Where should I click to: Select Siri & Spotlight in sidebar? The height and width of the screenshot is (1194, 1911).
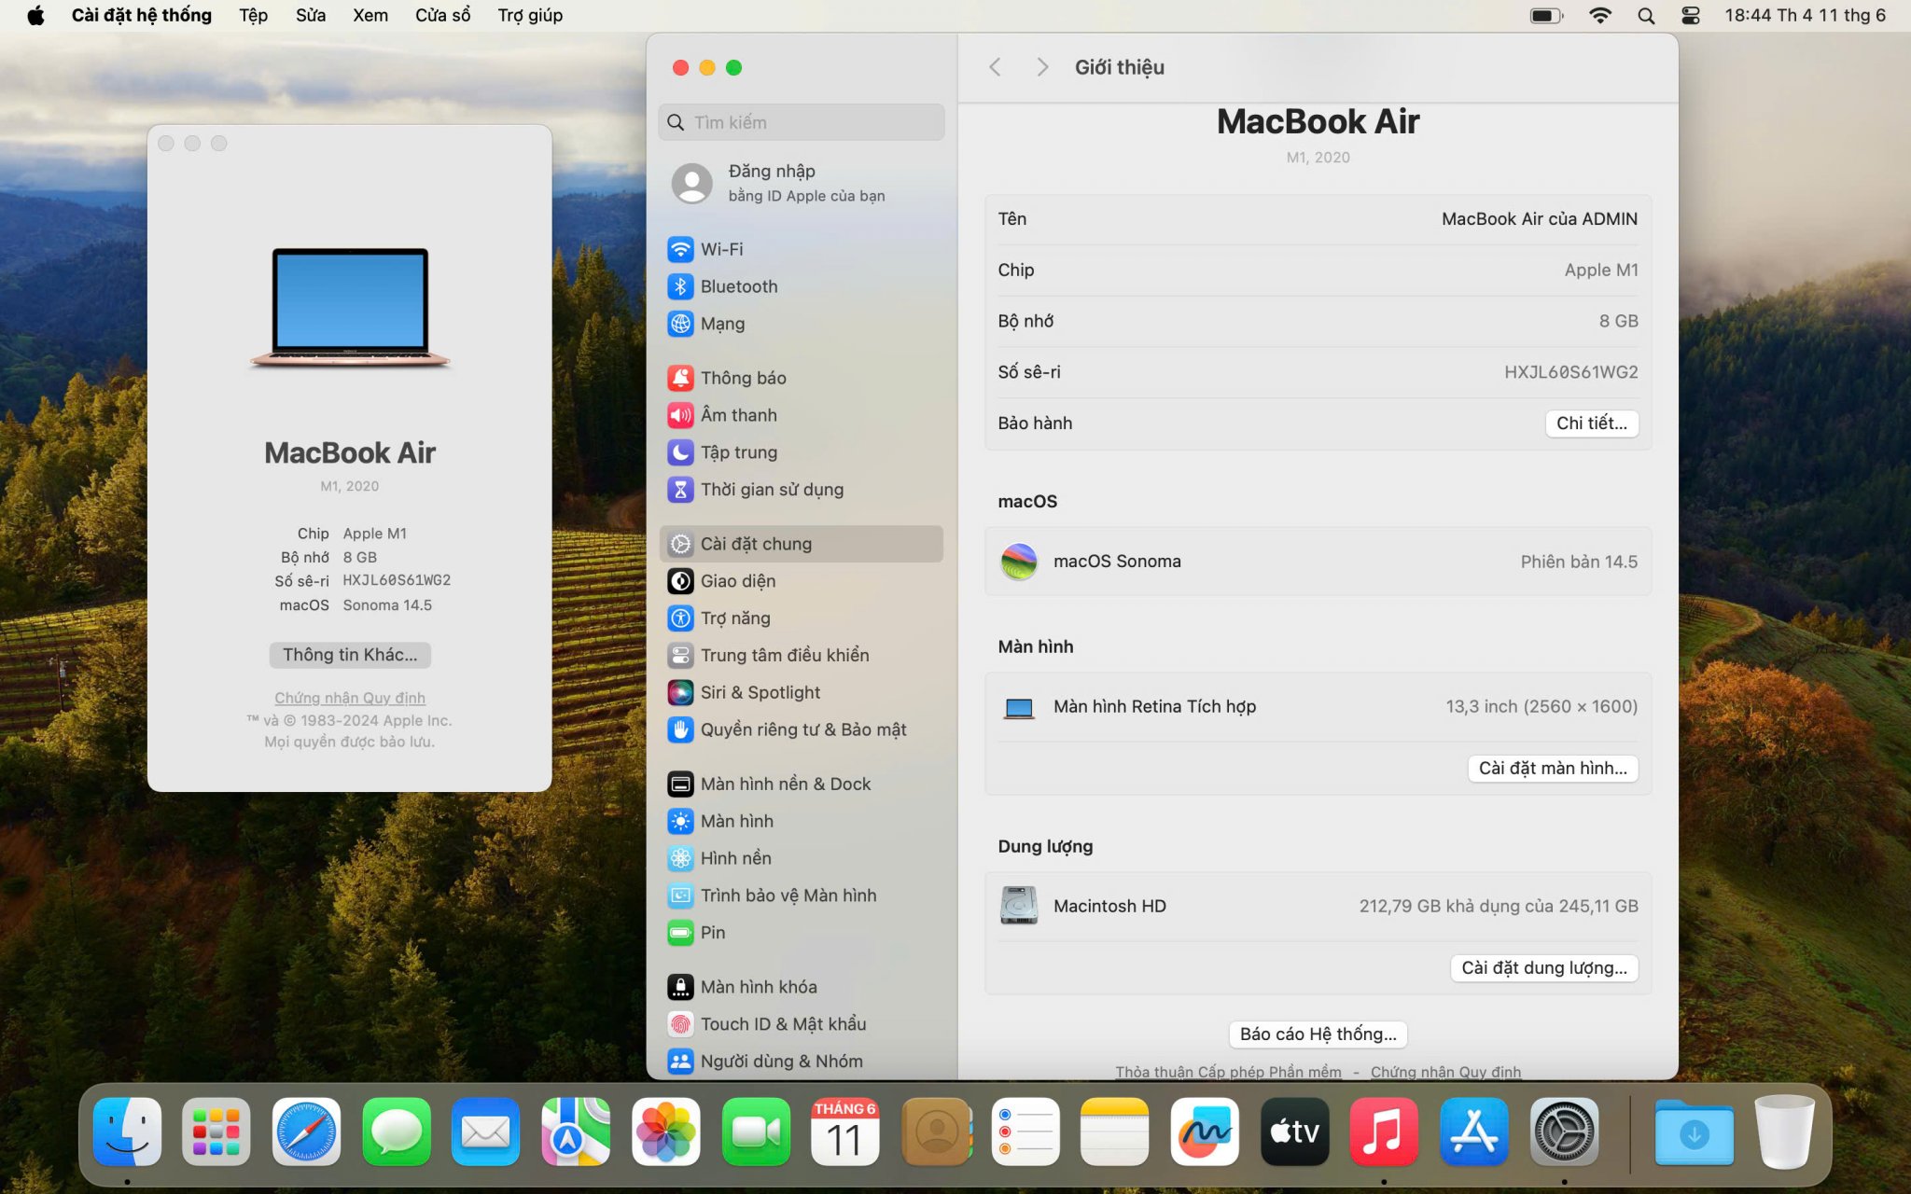coord(760,692)
